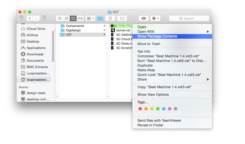
Task: Click the Quick Look eye button
Action: tap(144, 18)
